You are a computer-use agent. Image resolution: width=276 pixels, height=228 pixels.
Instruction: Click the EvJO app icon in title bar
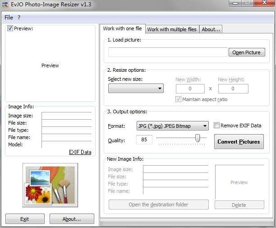pos(5,4)
